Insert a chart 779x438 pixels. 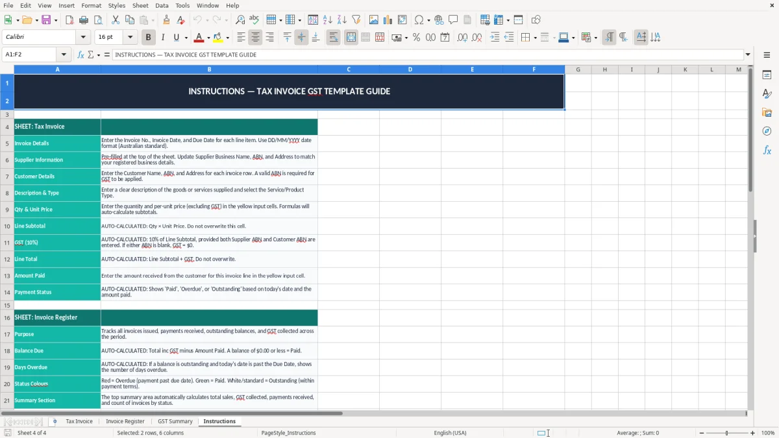[x=388, y=20]
